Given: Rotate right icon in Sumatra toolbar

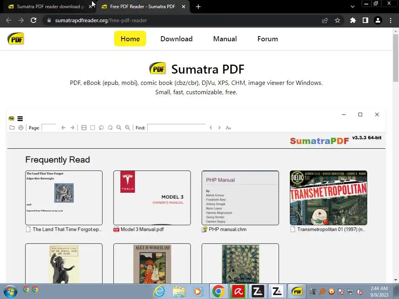Looking at the screenshot, I should [x=110, y=128].
